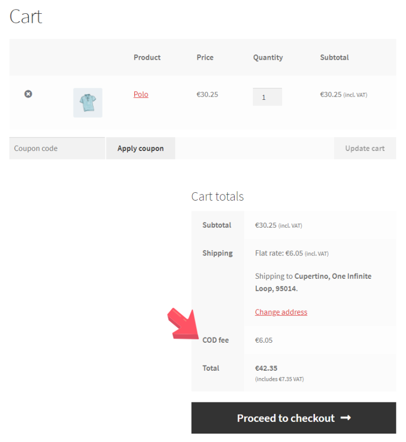Image resolution: width=406 pixels, height=442 pixels.
Task: Click the Cart totals heading
Action: tap(217, 196)
